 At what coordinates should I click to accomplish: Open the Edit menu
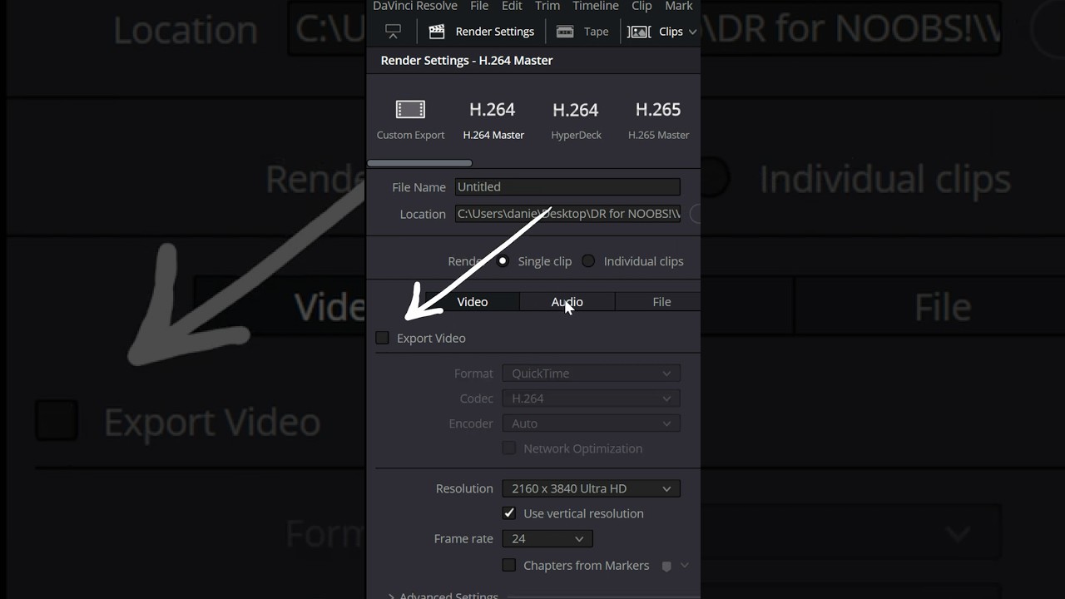pos(512,6)
